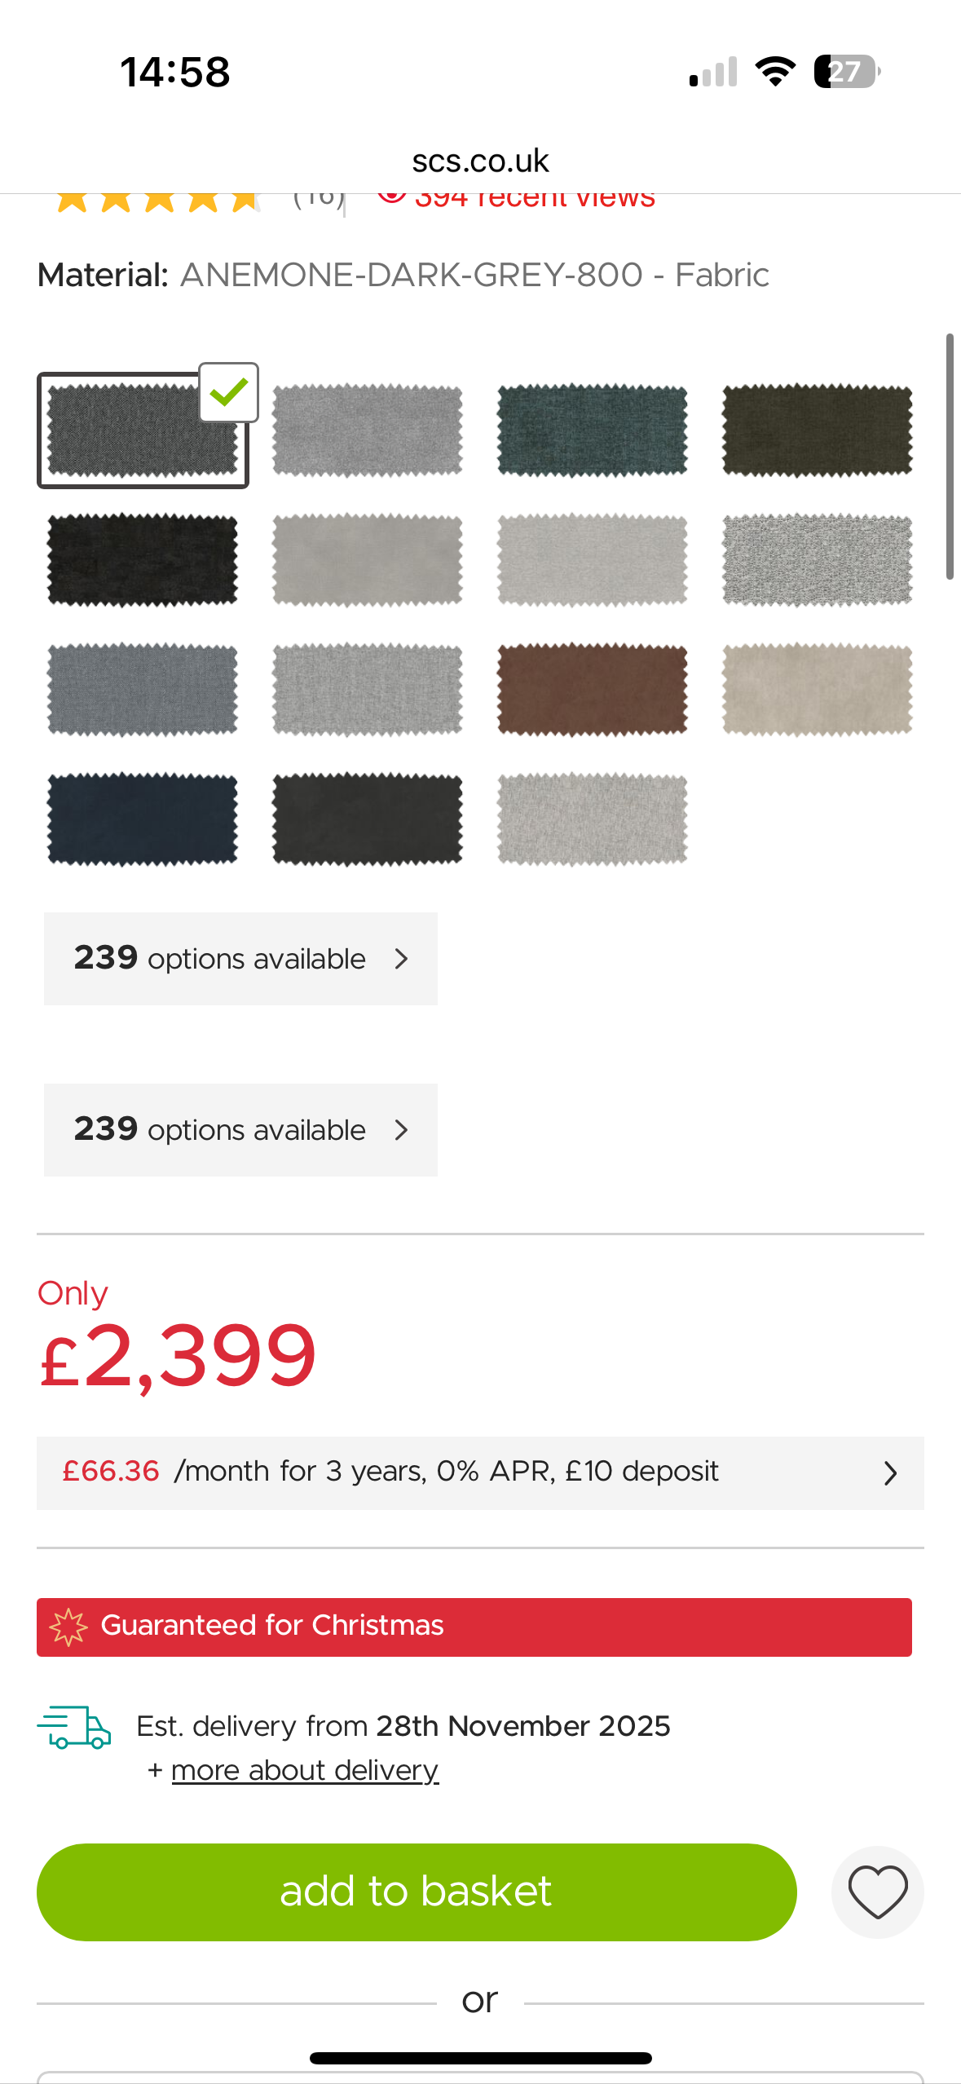Tap the delivery truck icon
The width and height of the screenshot is (961, 2084).
(x=74, y=1727)
